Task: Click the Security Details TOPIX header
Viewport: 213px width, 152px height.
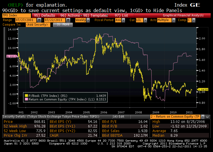Action: (51, 117)
